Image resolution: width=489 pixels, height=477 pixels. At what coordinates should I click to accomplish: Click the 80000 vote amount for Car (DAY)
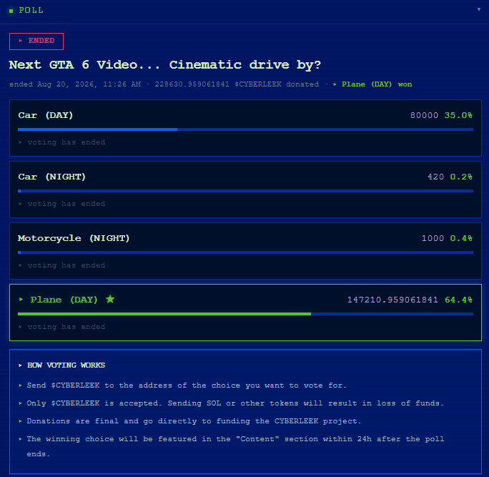point(424,115)
